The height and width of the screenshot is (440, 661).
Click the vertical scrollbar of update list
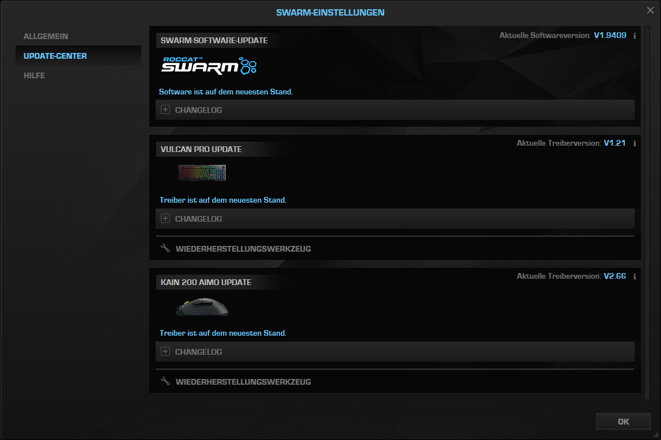click(x=647, y=213)
